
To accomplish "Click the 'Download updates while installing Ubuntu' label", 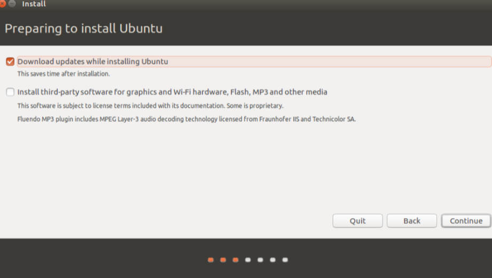I will click(93, 61).
